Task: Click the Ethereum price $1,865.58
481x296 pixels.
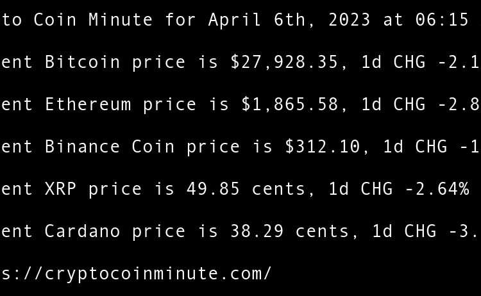Action: (x=289, y=104)
